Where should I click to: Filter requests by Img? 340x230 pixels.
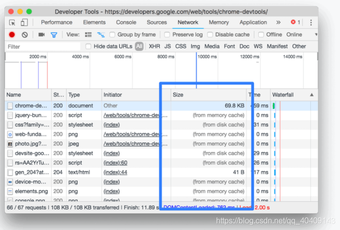click(195, 46)
